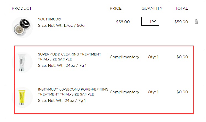Image resolution: width=206 pixels, height=122 pixels.
Task: Click Complimentary label for Instamud sample
Action: [125, 92]
